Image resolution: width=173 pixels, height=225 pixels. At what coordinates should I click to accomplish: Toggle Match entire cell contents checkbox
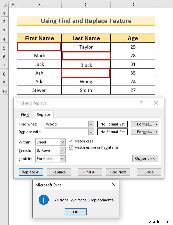pyautogui.click(x=71, y=147)
